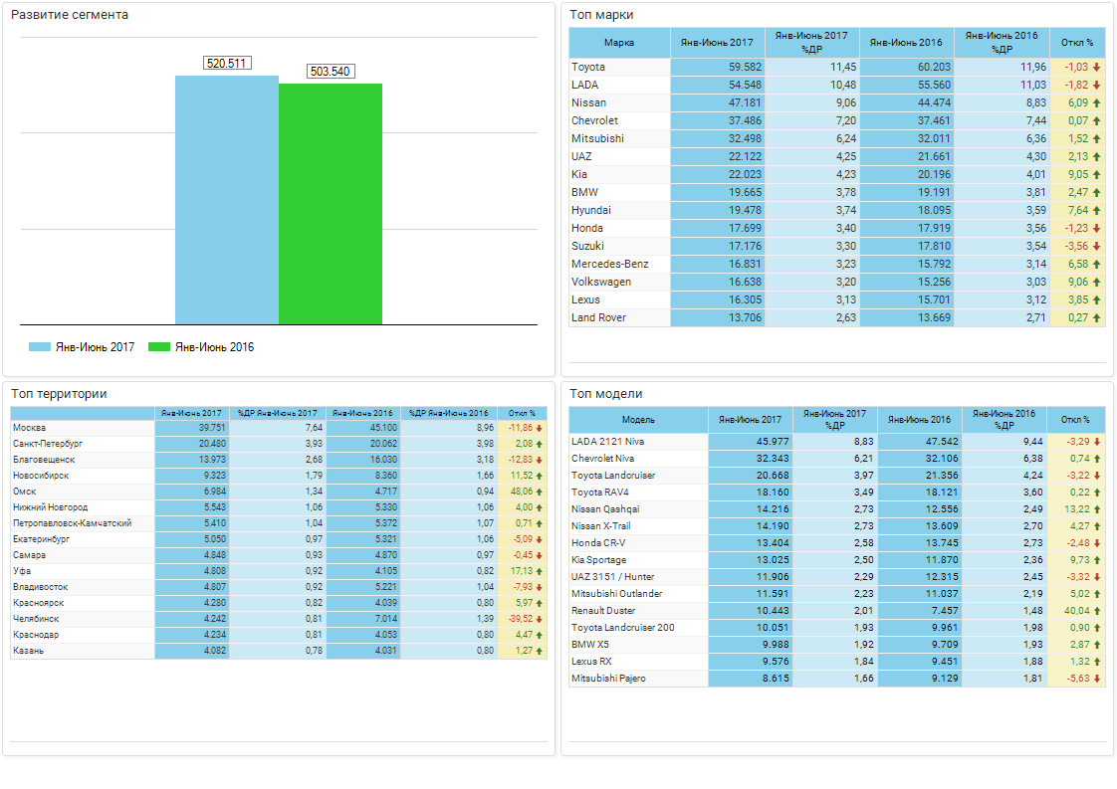Click the green 2016 bar in the chart
1117x789 pixels.
pyautogui.click(x=331, y=204)
